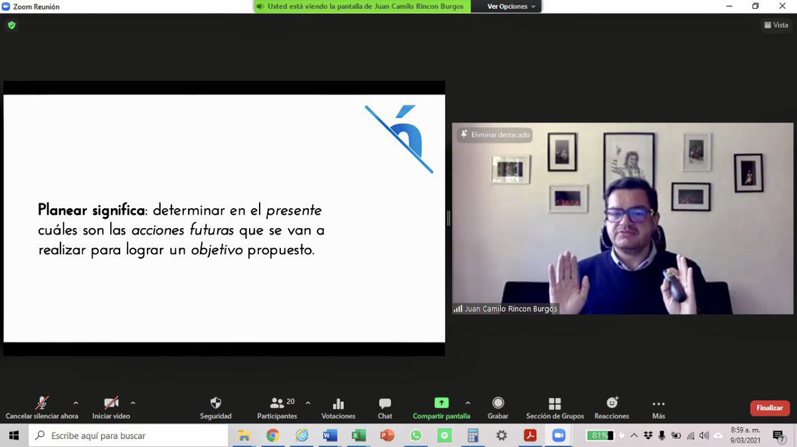The image size is (797, 447).
Task: Click the red Finalizar button
Action: click(x=770, y=408)
